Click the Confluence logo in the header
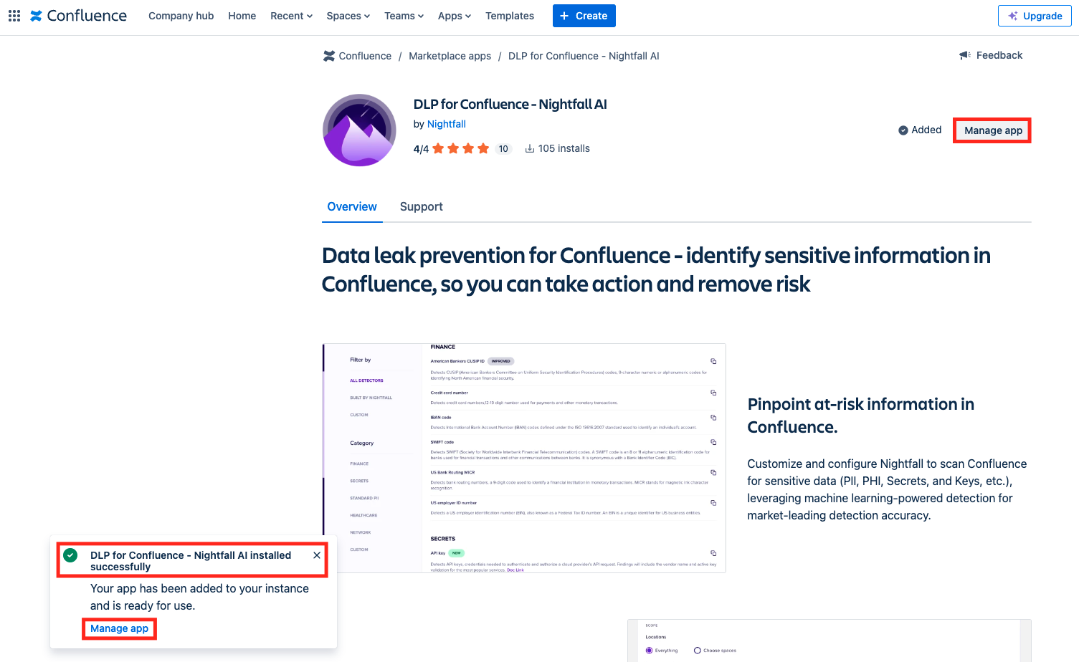Image resolution: width=1079 pixels, height=662 pixels. click(78, 16)
